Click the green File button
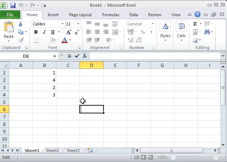Screen dimensions: 227x162 click(10, 15)
